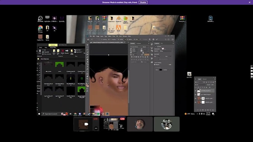Select the Move tool in Photoshop
This screenshot has width=253, height=142.
(x=87, y=45)
